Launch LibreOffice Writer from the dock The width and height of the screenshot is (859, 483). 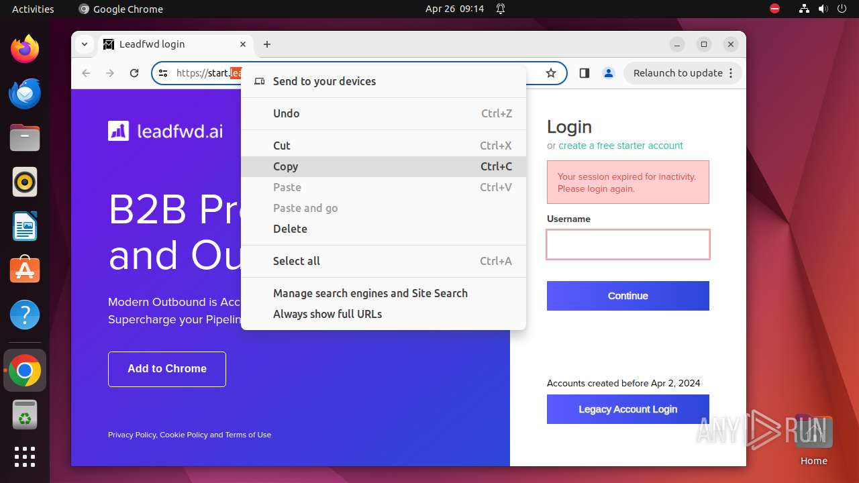point(25,226)
